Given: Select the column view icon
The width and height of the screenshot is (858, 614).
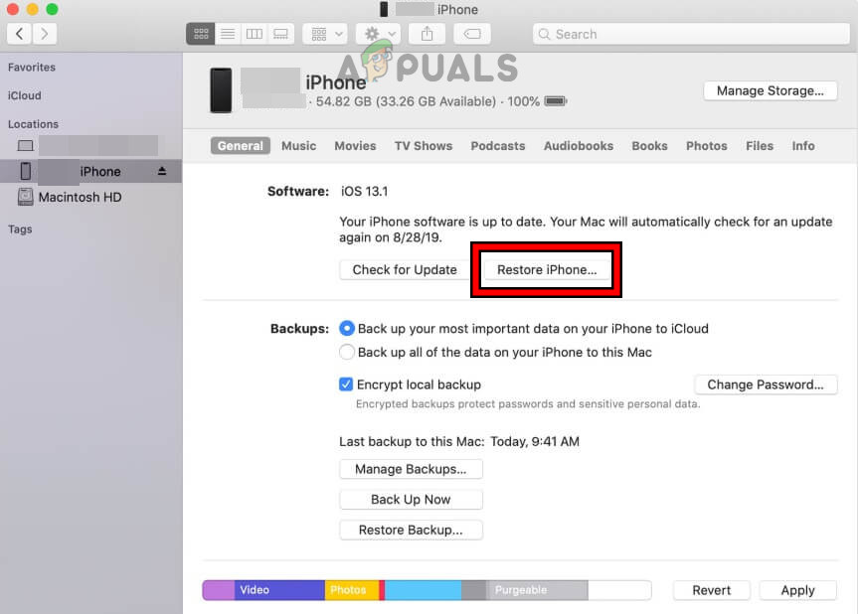Looking at the screenshot, I should click(254, 33).
